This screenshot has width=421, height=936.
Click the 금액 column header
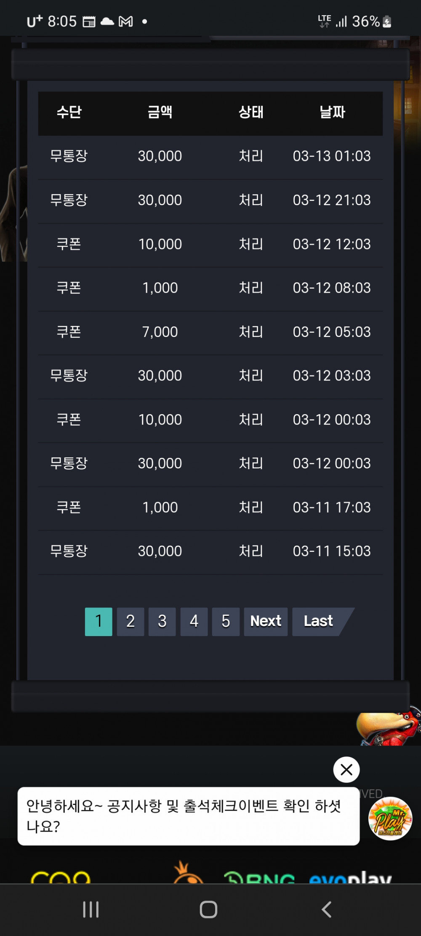[160, 112]
